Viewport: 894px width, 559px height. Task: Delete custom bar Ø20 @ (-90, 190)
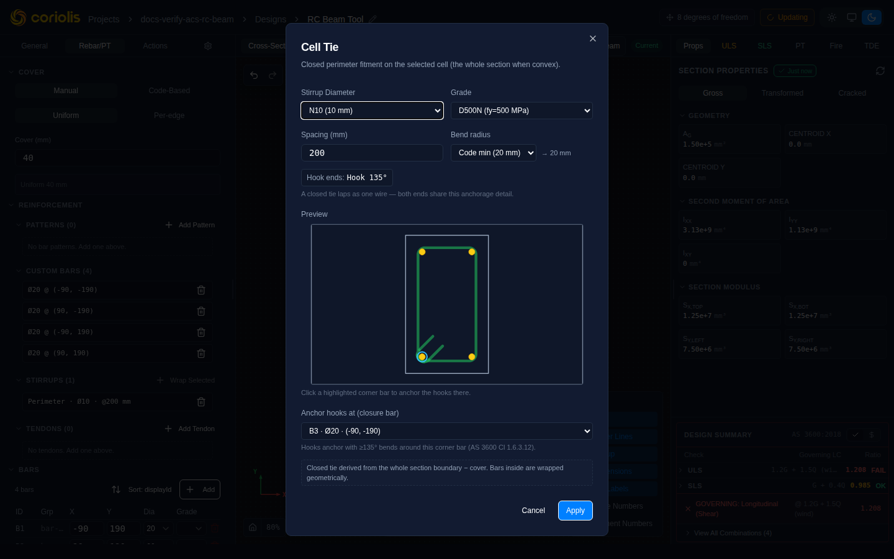click(201, 332)
